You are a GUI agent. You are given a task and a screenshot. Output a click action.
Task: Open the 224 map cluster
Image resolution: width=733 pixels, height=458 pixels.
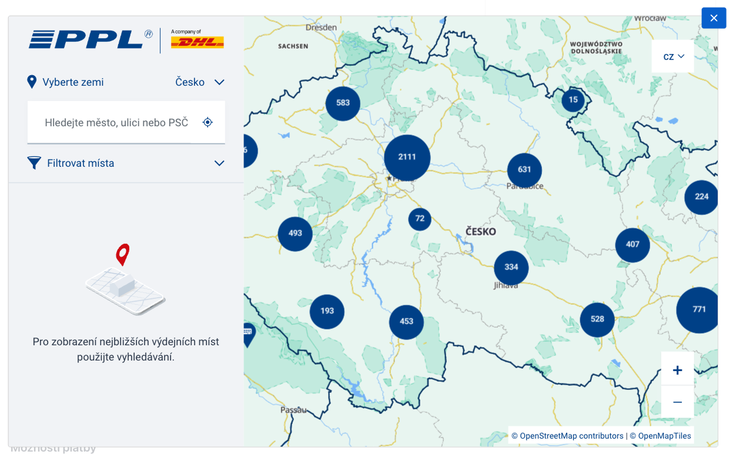[701, 197]
